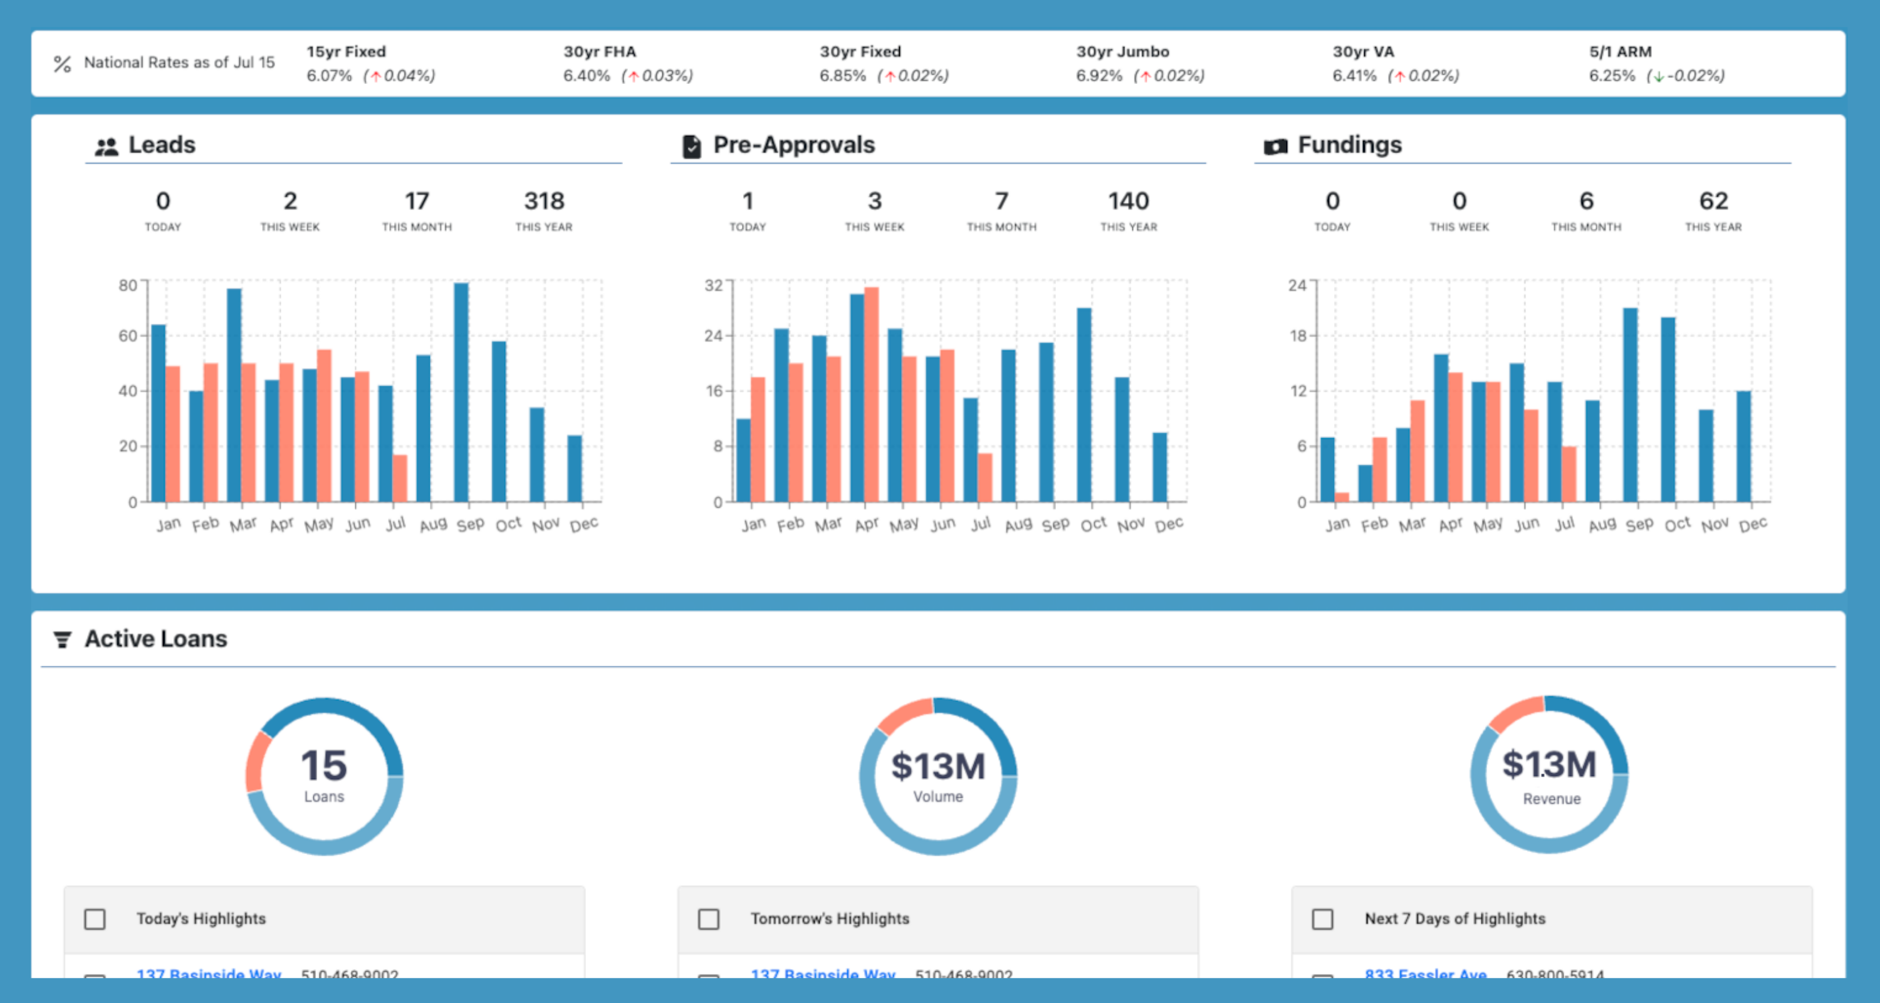Image resolution: width=1880 pixels, height=1003 pixels.
Task: Click the 15 Loans donut chart
Action: pyautogui.click(x=324, y=775)
